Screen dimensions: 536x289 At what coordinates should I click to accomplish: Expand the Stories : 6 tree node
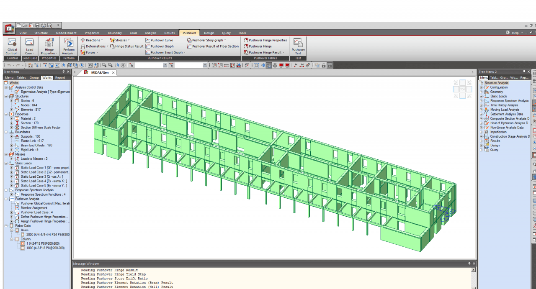[x=12, y=101]
